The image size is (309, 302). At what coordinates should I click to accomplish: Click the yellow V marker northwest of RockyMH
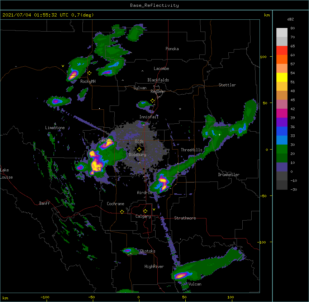click(63, 66)
